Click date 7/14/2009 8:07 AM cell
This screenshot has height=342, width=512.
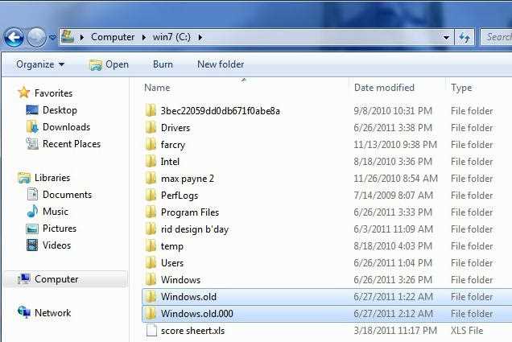tap(393, 196)
